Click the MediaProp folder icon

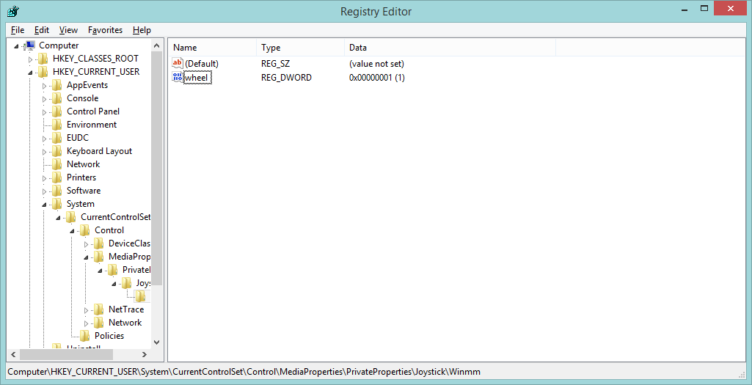coord(99,257)
